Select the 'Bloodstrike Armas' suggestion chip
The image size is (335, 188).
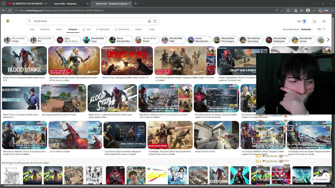tap(303, 40)
